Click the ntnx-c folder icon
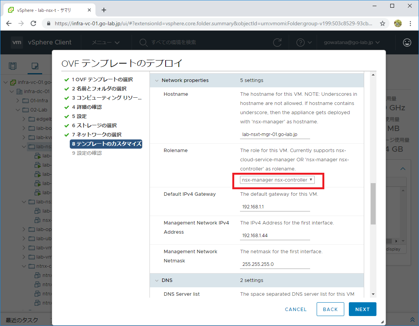419x326 pixels. point(32,266)
